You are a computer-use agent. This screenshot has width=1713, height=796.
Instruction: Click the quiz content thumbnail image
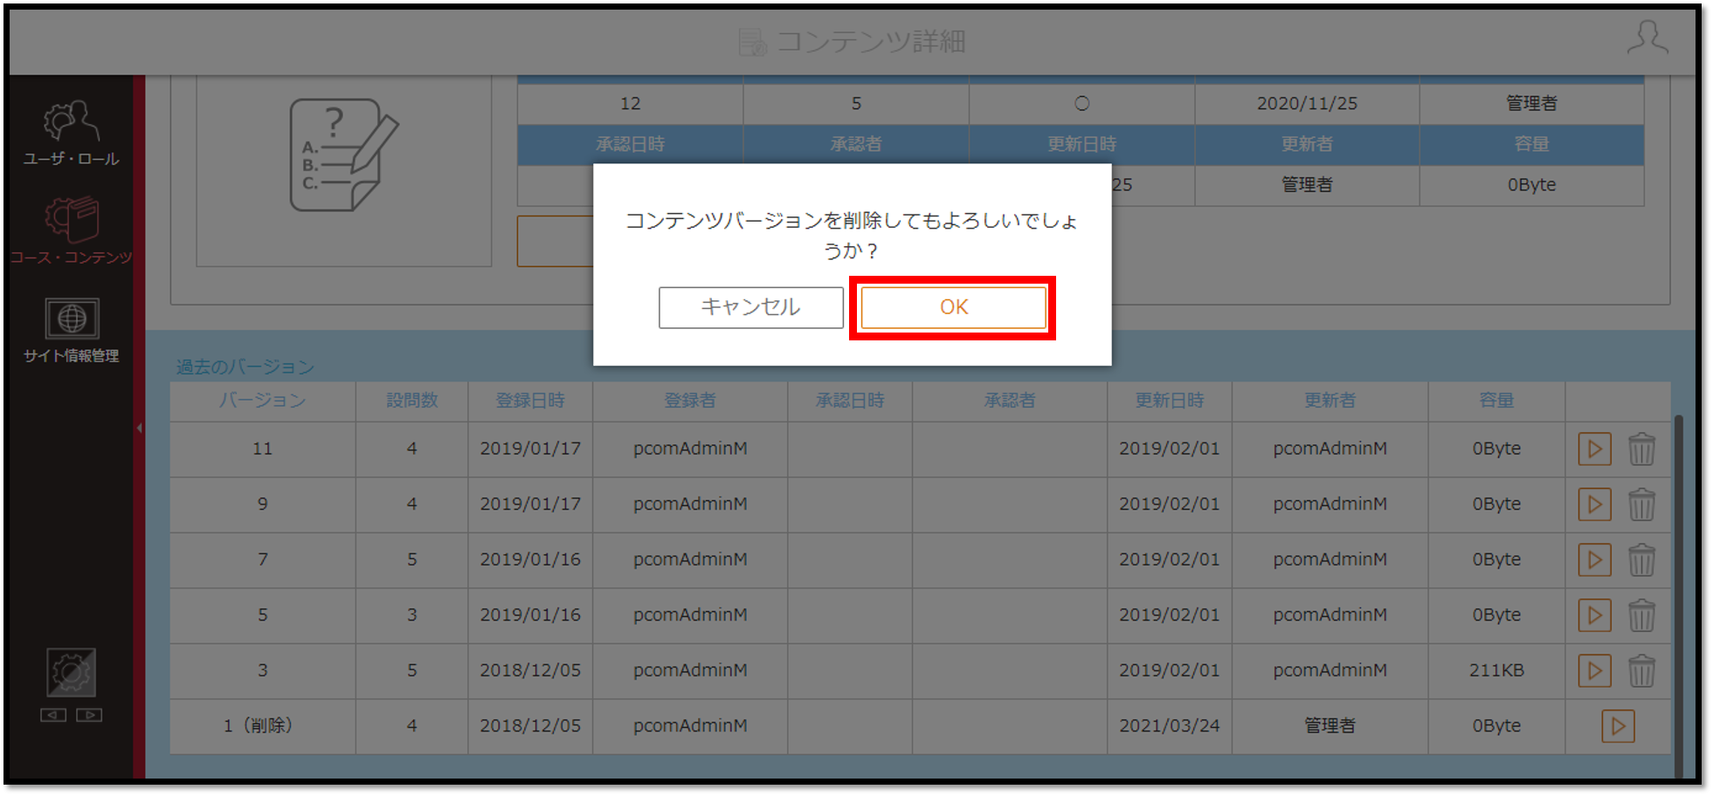click(x=343, y=154)
